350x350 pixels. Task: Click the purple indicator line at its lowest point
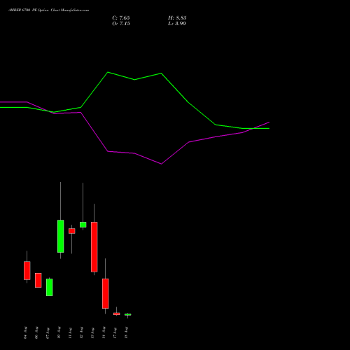(161, 164)
